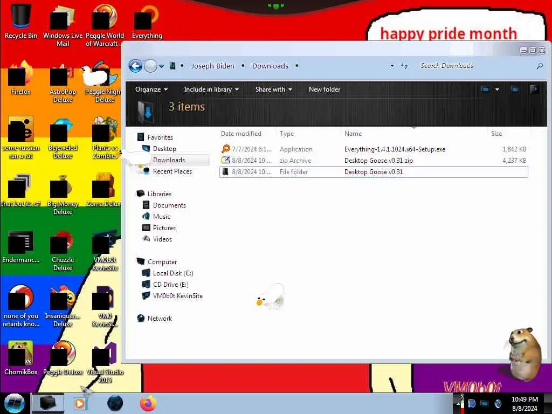This screenshot has height=414, width=552.
Task: Select Downloads in the navigation pane
Action: (169, 160)
